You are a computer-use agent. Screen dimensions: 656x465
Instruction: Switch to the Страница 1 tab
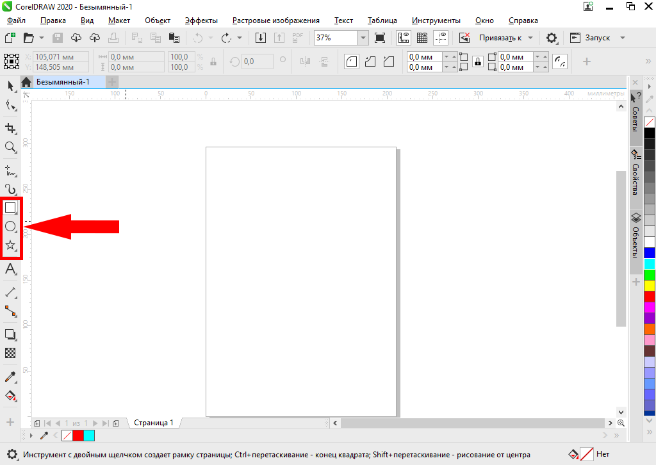click(153, 423)
